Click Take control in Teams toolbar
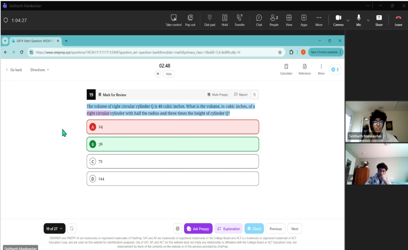The height and width of the screenshot is (250, 408). (173, 20)
